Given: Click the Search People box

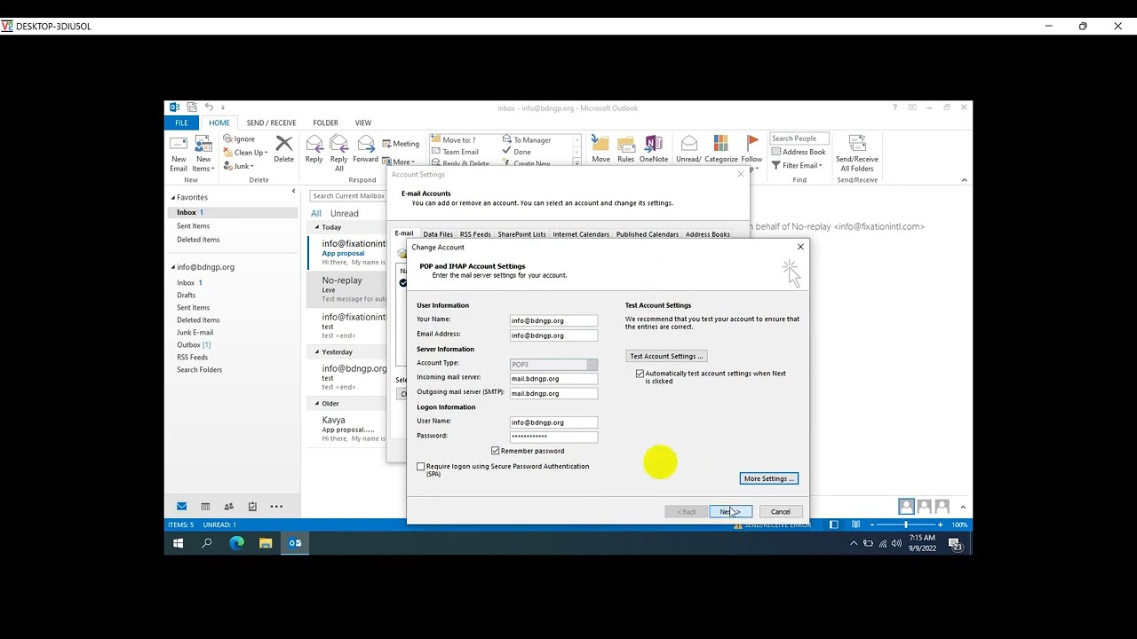Looking at the screenshot, I should [799, 138].
